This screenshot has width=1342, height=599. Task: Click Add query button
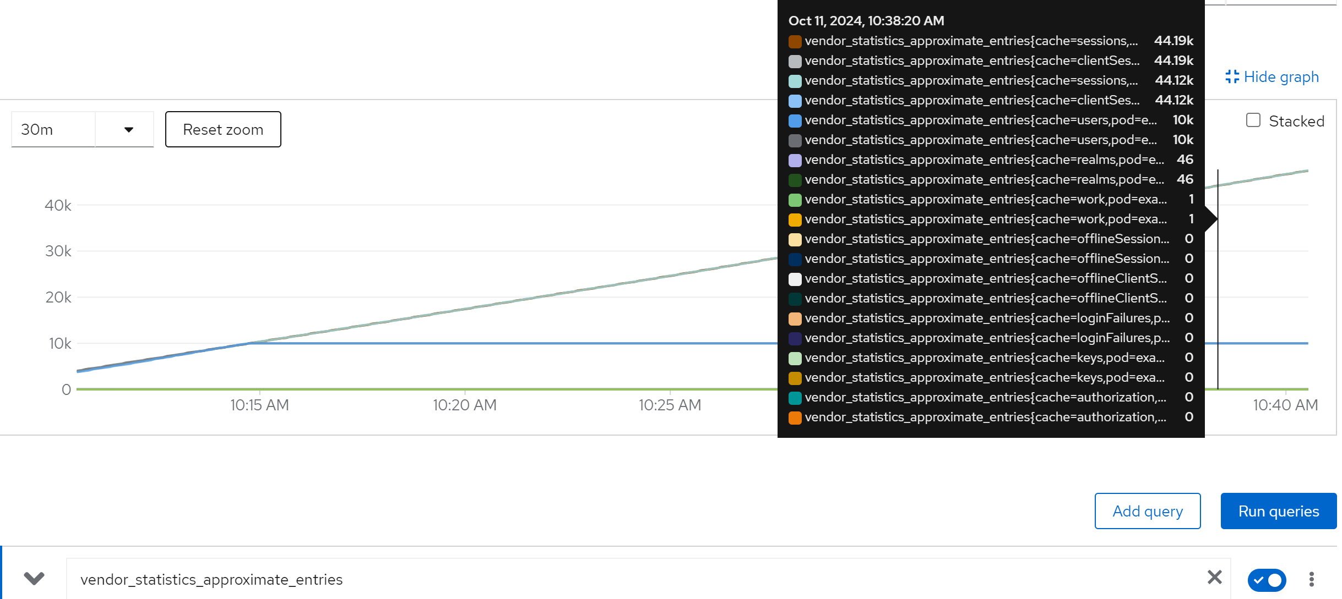[x=1147, y=511]
